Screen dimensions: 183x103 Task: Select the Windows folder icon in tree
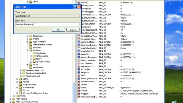tap(31, 47)
